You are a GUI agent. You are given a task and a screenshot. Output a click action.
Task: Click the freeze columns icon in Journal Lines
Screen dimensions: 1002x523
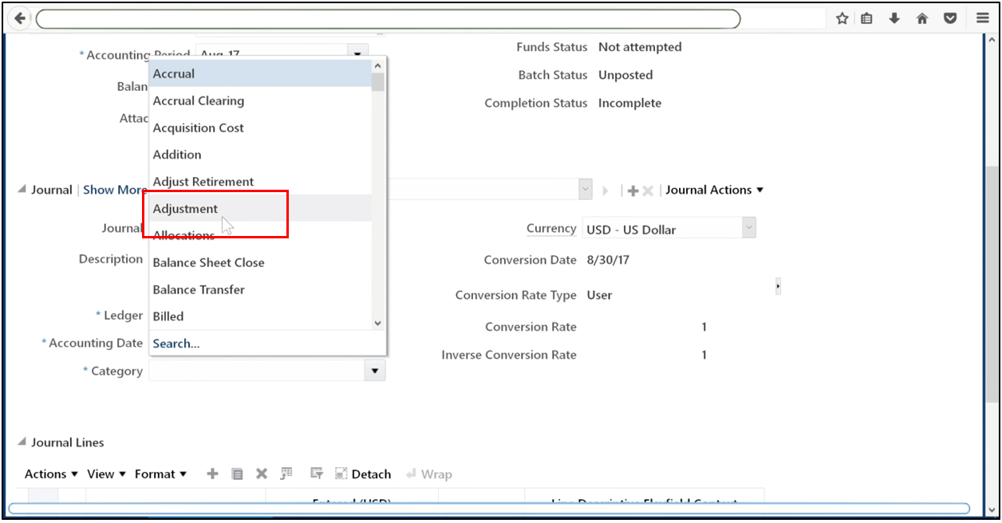(x=286, y=473)
